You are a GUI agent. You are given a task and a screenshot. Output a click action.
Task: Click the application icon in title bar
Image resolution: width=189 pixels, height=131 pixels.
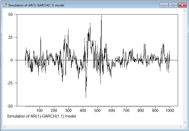[5, 5]
